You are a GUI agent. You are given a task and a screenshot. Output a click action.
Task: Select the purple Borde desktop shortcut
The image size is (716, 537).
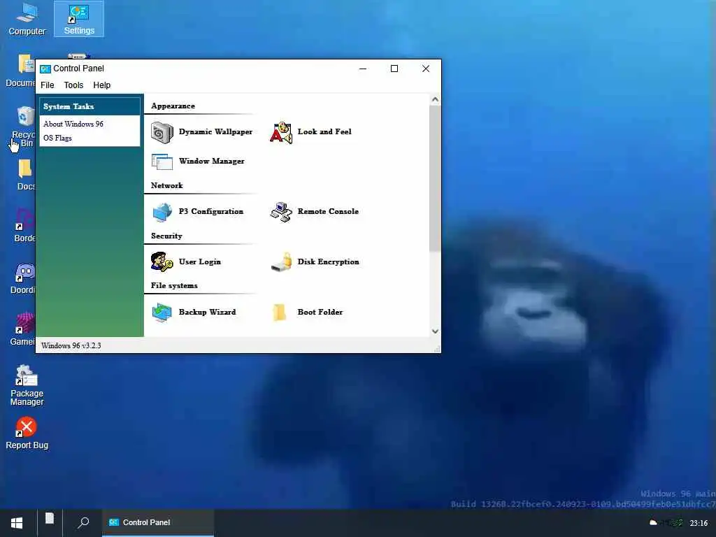tap(24, 226)
